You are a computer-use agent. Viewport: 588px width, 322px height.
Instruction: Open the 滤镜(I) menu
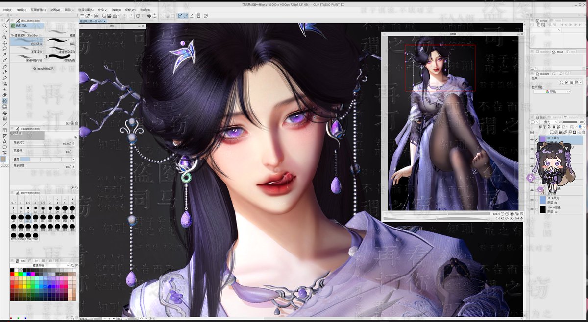116,10
